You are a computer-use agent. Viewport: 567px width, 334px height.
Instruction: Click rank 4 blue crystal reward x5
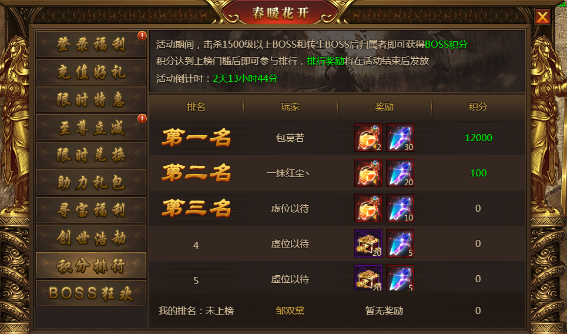[400, 243]
